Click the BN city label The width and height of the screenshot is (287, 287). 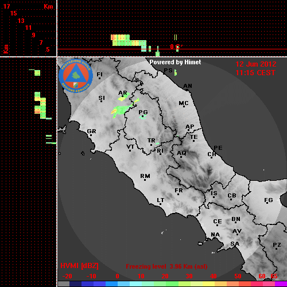(x=236, y=219)
